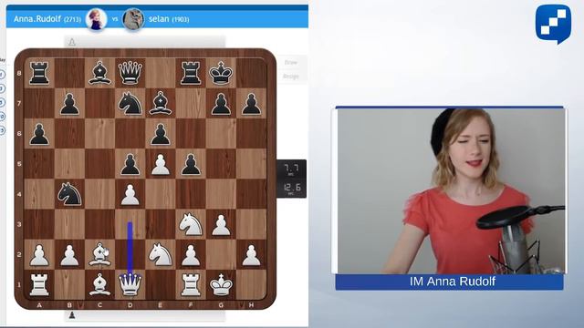Click the lower clock showing 12.6

291,188
